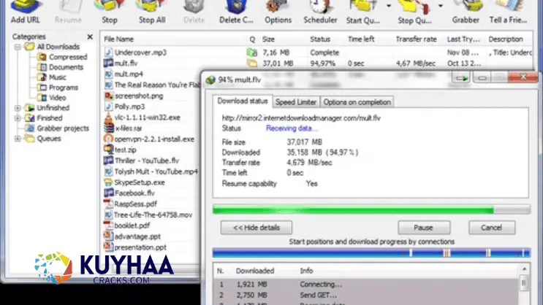This screenshot has width=543, height=305.
Task: Collapse the All Downloads tree node
Action: (18, 47)
